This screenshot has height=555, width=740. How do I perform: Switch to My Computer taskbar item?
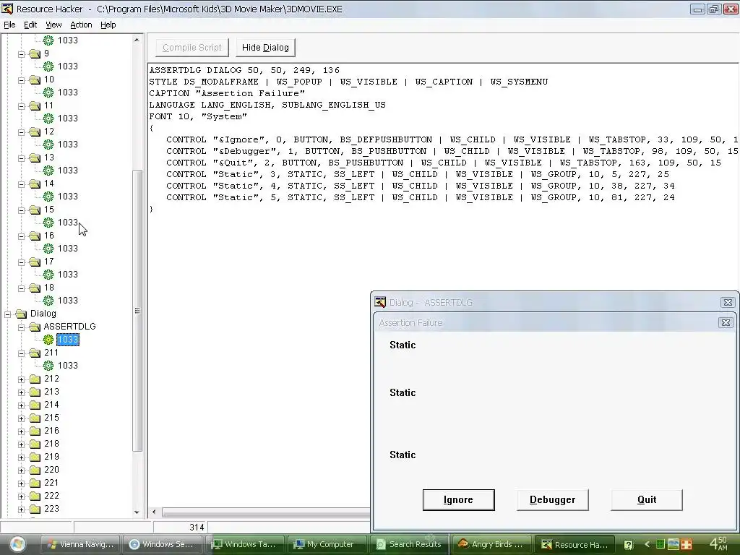coord(329,544)
